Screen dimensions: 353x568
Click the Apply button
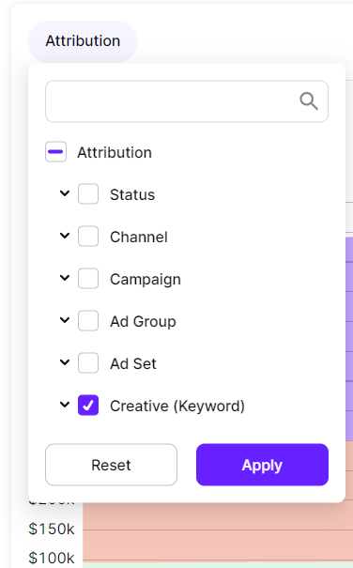262,465
